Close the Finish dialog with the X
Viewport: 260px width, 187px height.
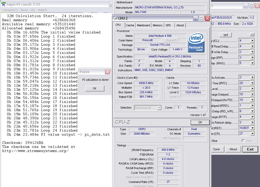coord(107,72)
